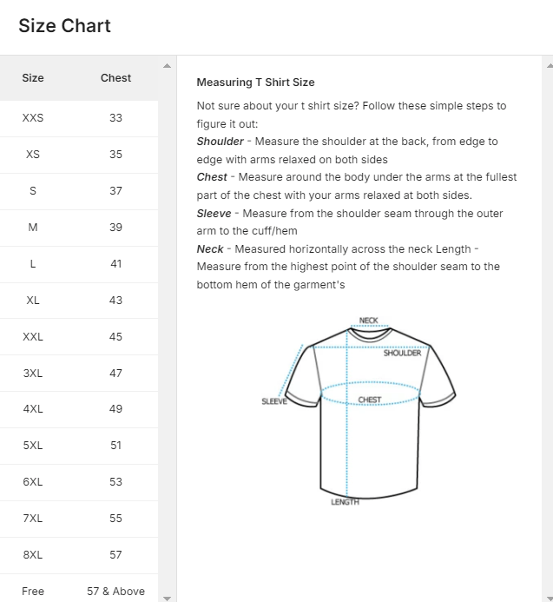The height and width of the screenshot is (602, 553).
Task: Click the Size column header
Action: (33, 78)
